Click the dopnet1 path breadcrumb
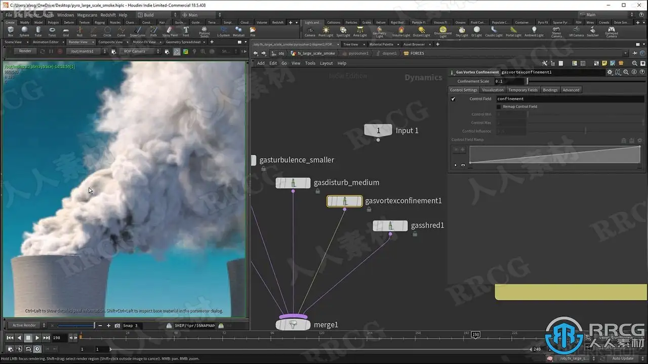 [389, 53]
